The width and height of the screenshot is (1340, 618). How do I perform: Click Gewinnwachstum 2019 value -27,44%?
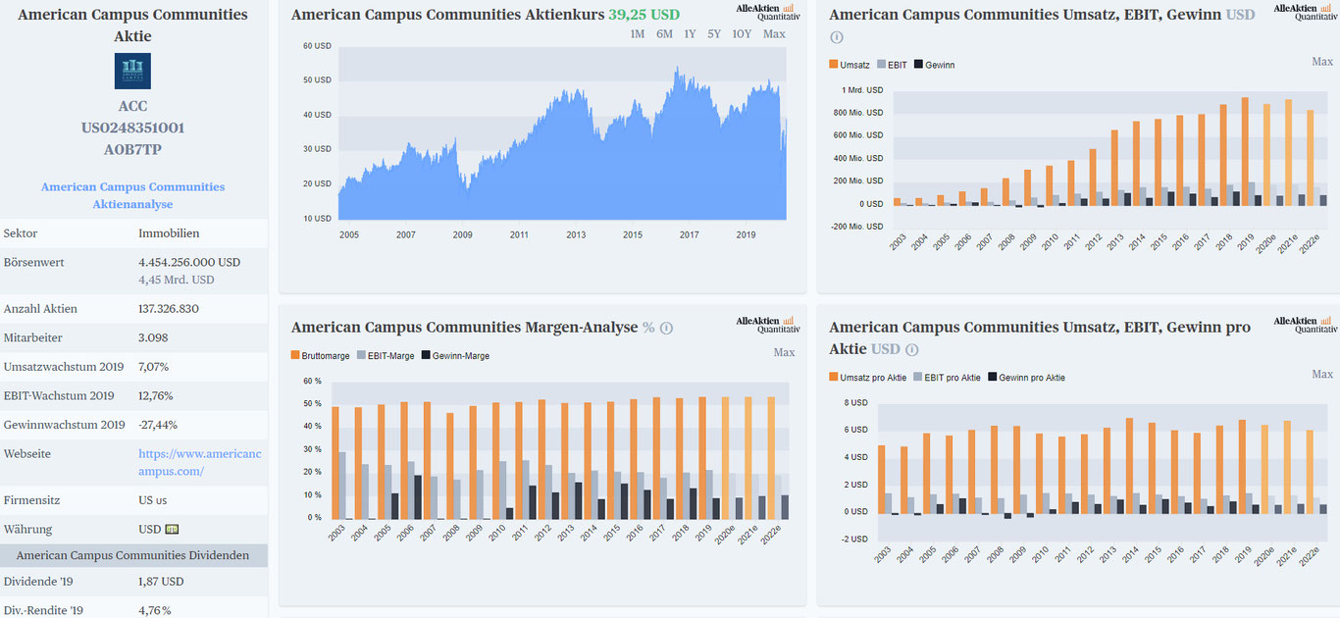158,425
